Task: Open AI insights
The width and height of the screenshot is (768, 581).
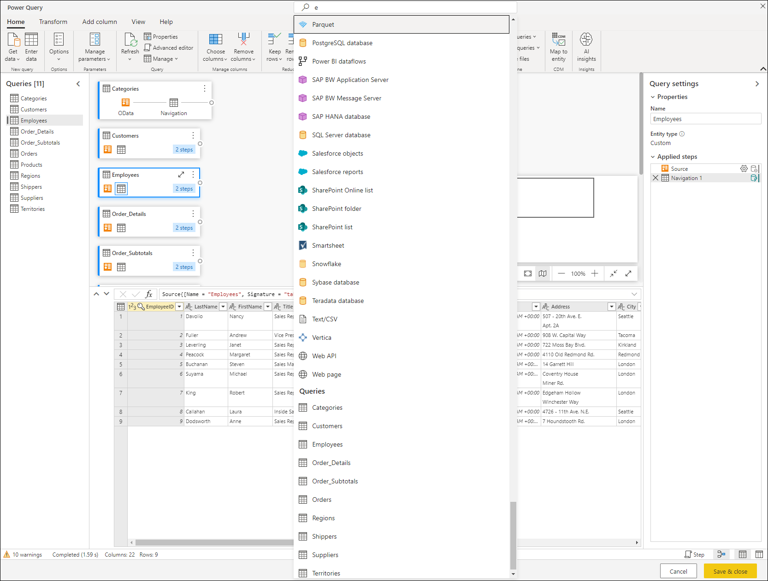Action: [x=586, y=47]
